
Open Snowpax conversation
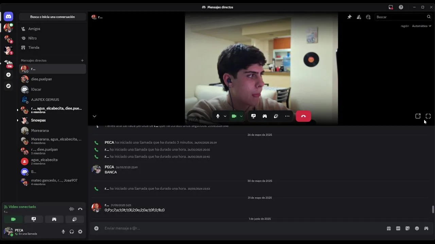52,120
